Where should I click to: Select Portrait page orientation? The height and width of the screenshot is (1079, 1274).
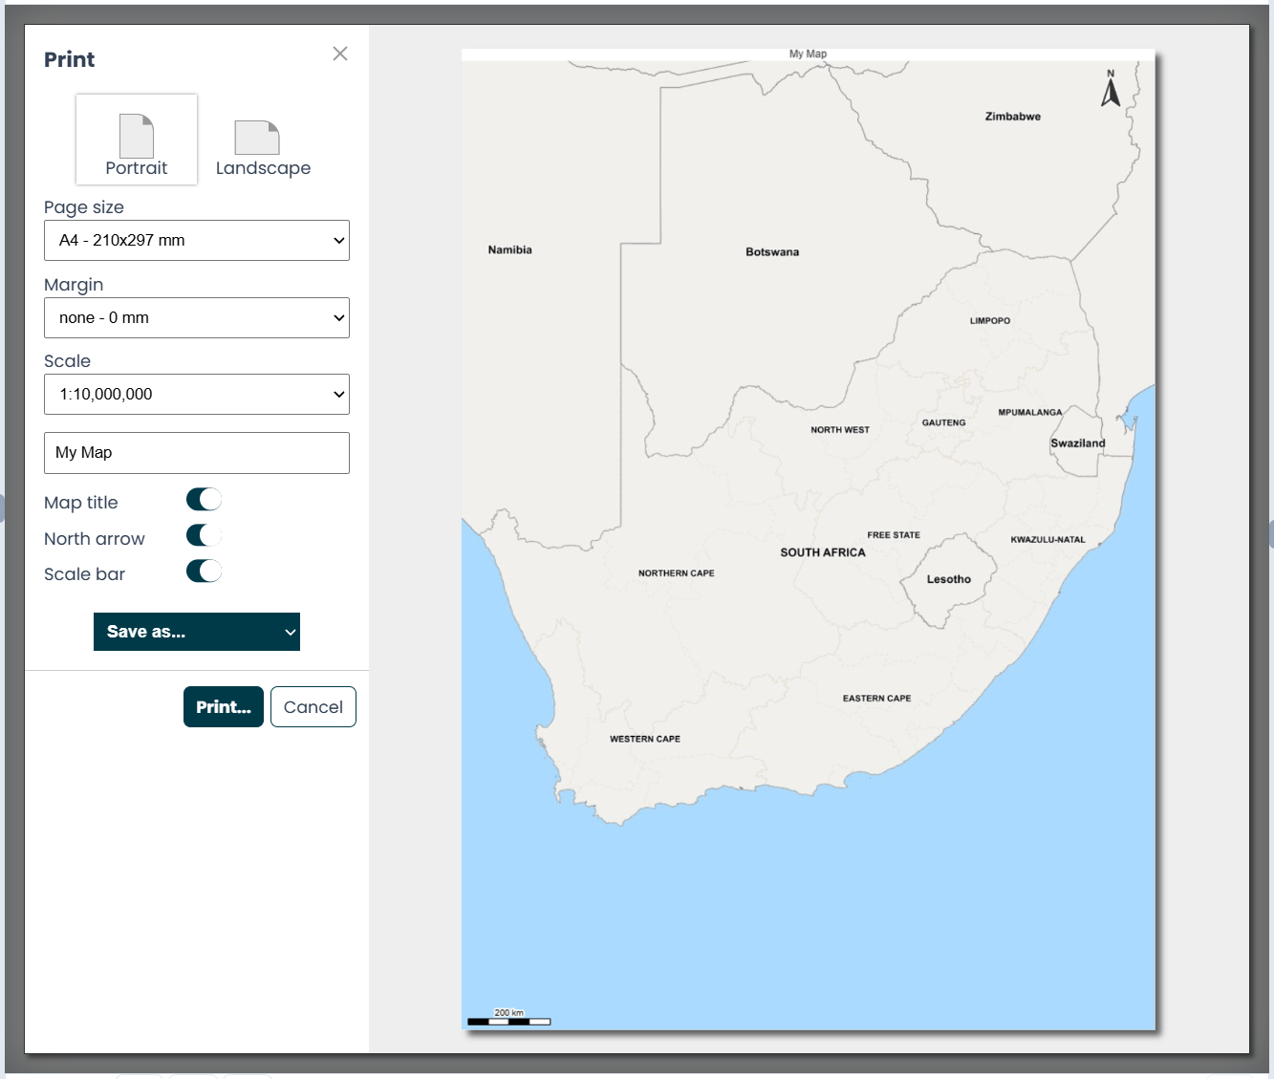coord(137,140)
